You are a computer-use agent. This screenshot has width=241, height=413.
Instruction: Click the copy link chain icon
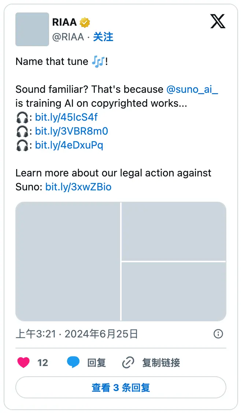point(128,363)
